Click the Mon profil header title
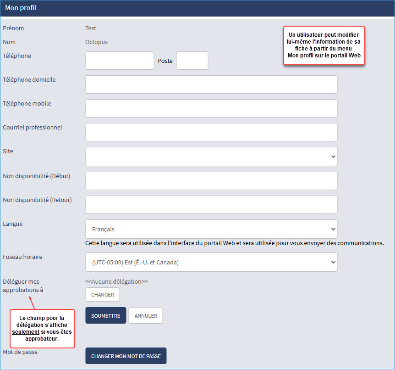Image resolution: width=395 pixels, height=370 pixels. click(x=21, y=8)
